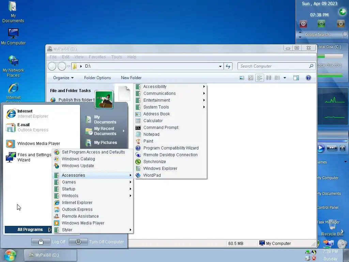Screen dimensions: 349x262
Task: Open the View menu
Action: coord(79,57)
